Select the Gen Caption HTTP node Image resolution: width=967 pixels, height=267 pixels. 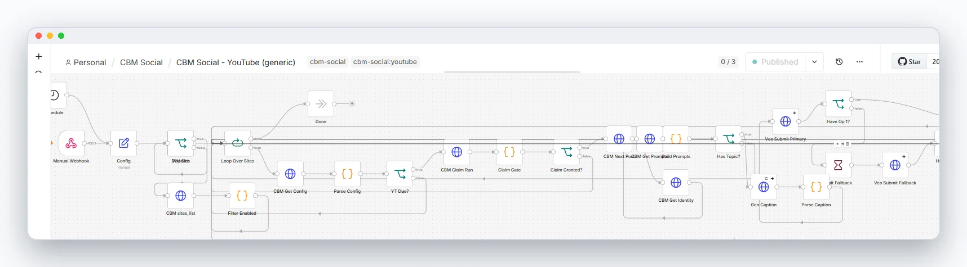[764, 187]
